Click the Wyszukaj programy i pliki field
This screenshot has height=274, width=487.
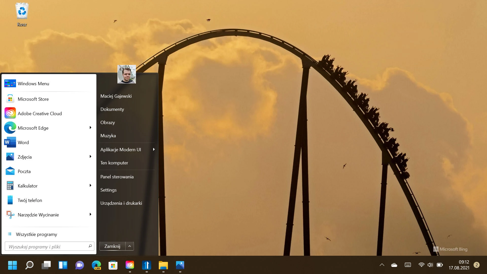tap(49, 246)
